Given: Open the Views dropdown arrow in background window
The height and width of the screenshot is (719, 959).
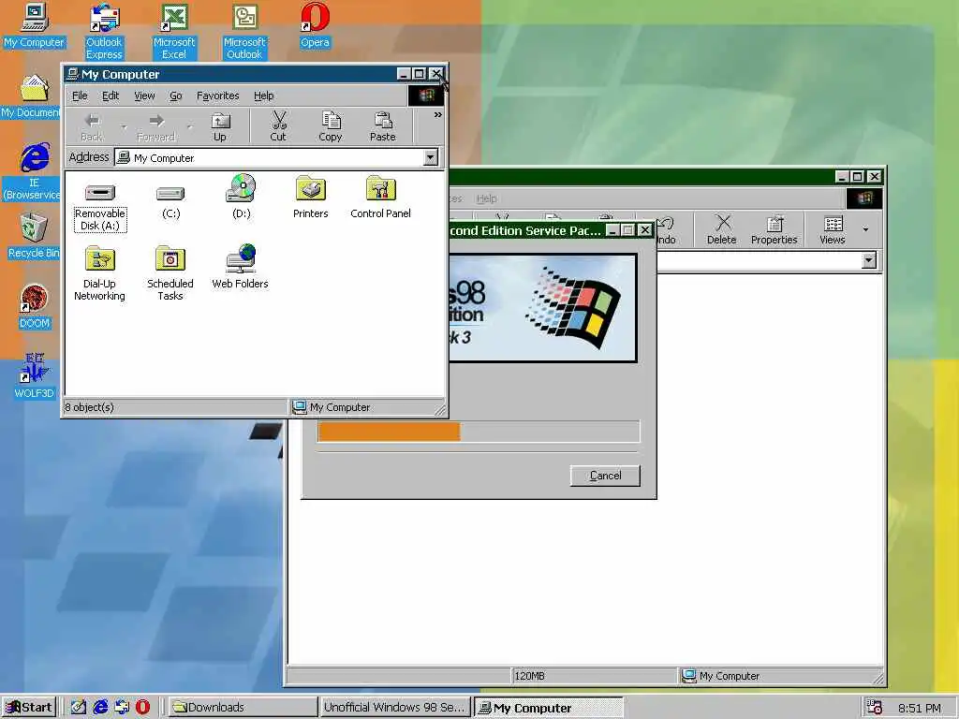Looking at the screenshot, I should (865, 230).
